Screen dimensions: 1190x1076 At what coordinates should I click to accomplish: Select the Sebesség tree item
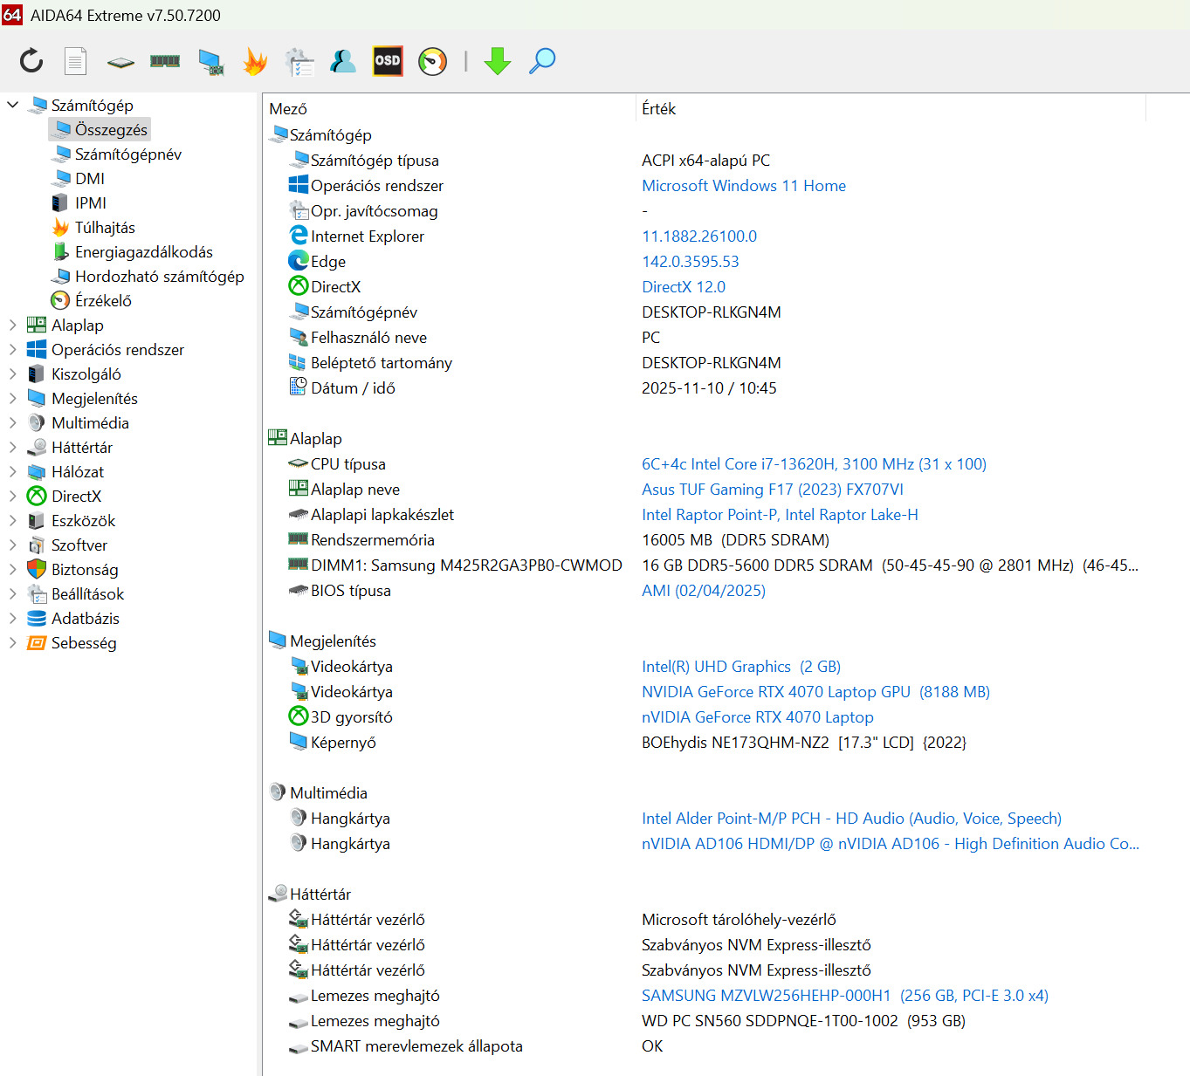tap(72, 642)
